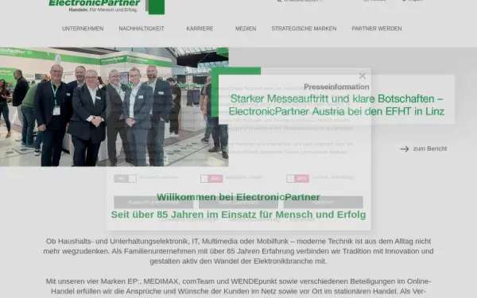Viewport: 477px width, 298px height.
Task: Click the 'Ablehnen' cookie button
Action: pos(323,202)
